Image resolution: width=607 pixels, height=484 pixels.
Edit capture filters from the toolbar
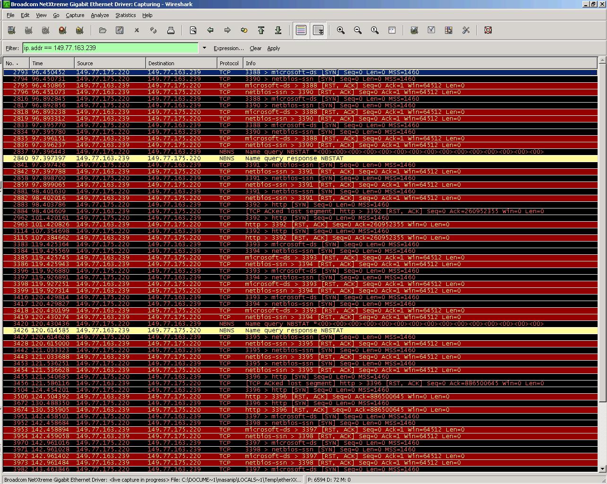pos(415,30)
